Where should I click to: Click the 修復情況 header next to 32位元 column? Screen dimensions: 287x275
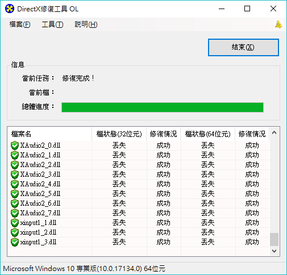click(164, 134)
